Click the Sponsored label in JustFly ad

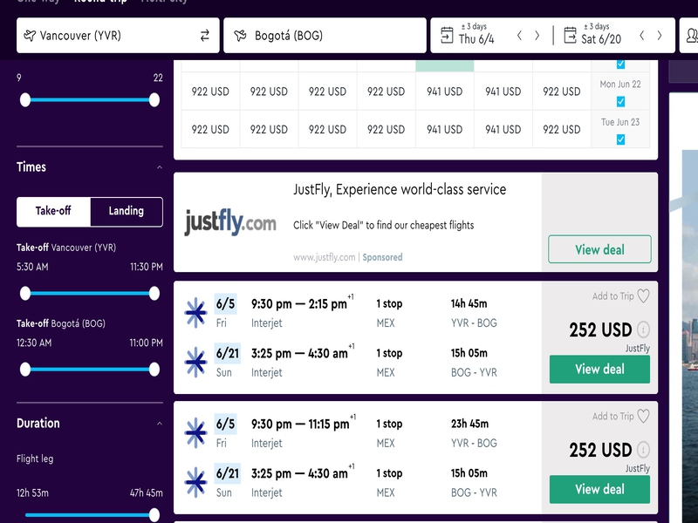(382, 257)
